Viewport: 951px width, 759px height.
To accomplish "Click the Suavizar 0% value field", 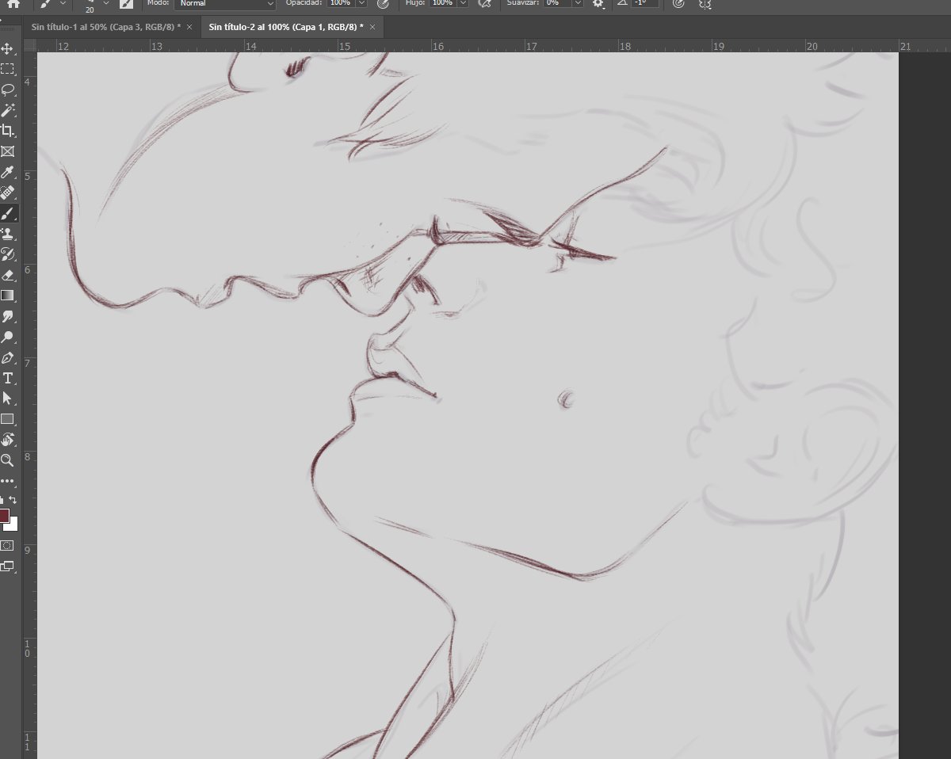I will click(x=558, y=3).
